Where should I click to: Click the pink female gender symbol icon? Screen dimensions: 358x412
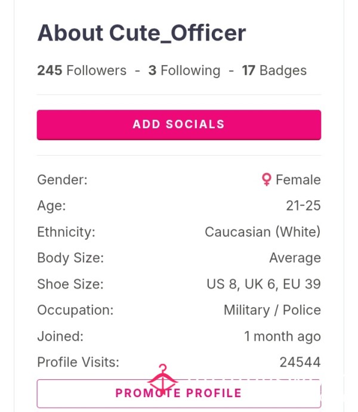[x=266, y=179]
